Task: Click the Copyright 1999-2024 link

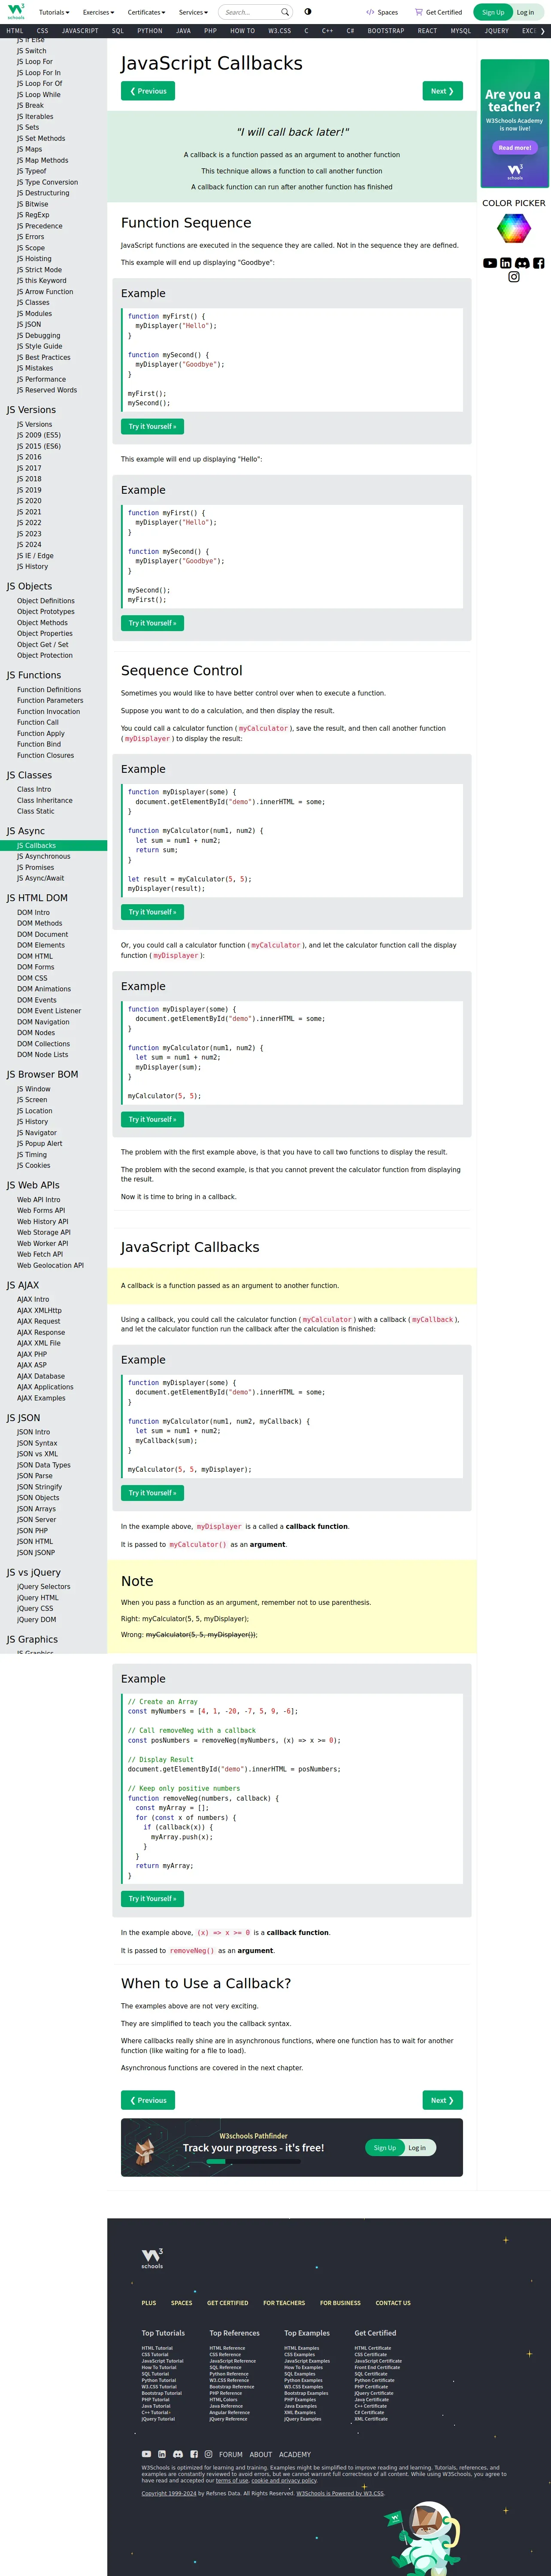Action: [169, 2493]
